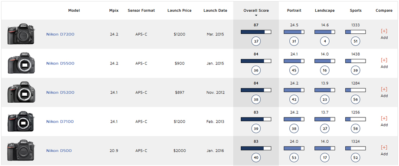Image resolution: width=399 pixels, height=166 pixels.
Task: Sort table by Model column header
Action: tap(74, 10)
